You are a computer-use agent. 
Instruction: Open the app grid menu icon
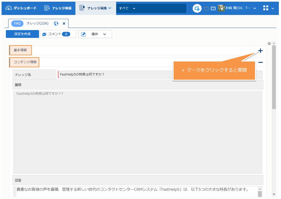pos(266,8)
